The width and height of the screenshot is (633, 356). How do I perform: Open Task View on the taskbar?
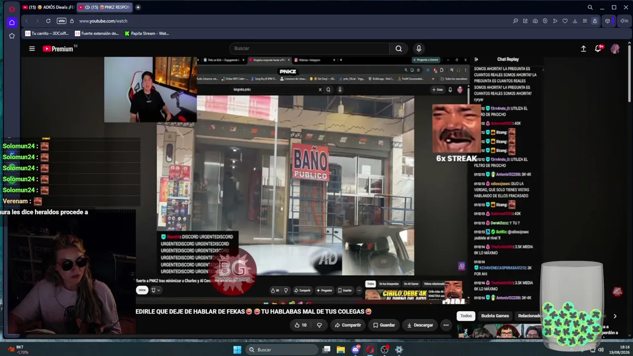click(326, 350)
